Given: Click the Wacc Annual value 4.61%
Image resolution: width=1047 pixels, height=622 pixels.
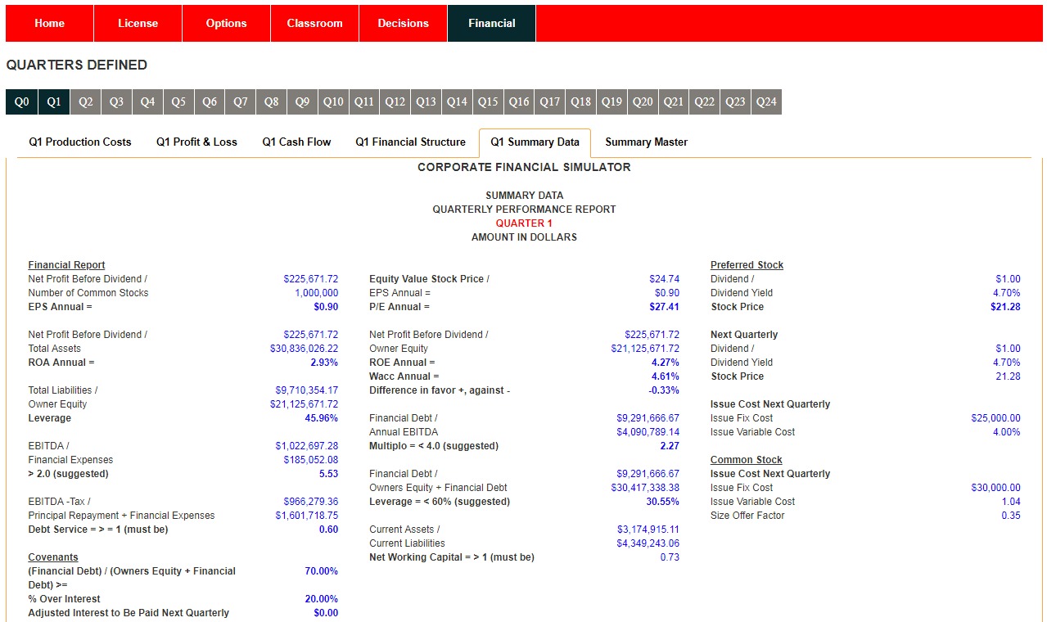Looking at the screenshot, I should (665, 376).
